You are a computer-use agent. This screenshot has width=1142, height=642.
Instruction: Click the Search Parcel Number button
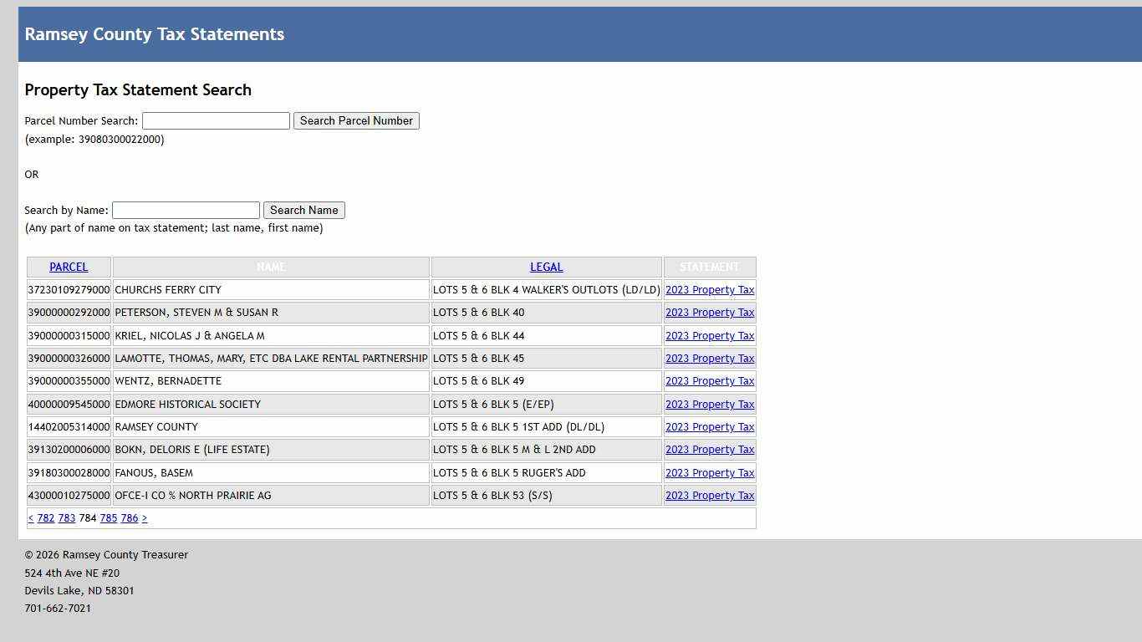click(356, 120)
